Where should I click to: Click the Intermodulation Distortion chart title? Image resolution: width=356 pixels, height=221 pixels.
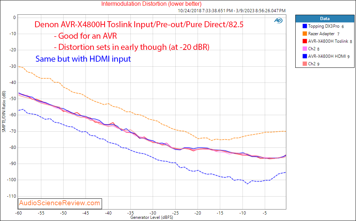click(152, 4)
